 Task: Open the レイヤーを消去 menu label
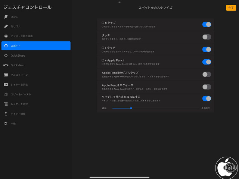click(x=19, y=85)
